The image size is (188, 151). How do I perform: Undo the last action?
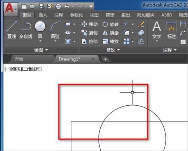(x=67, y=6)
